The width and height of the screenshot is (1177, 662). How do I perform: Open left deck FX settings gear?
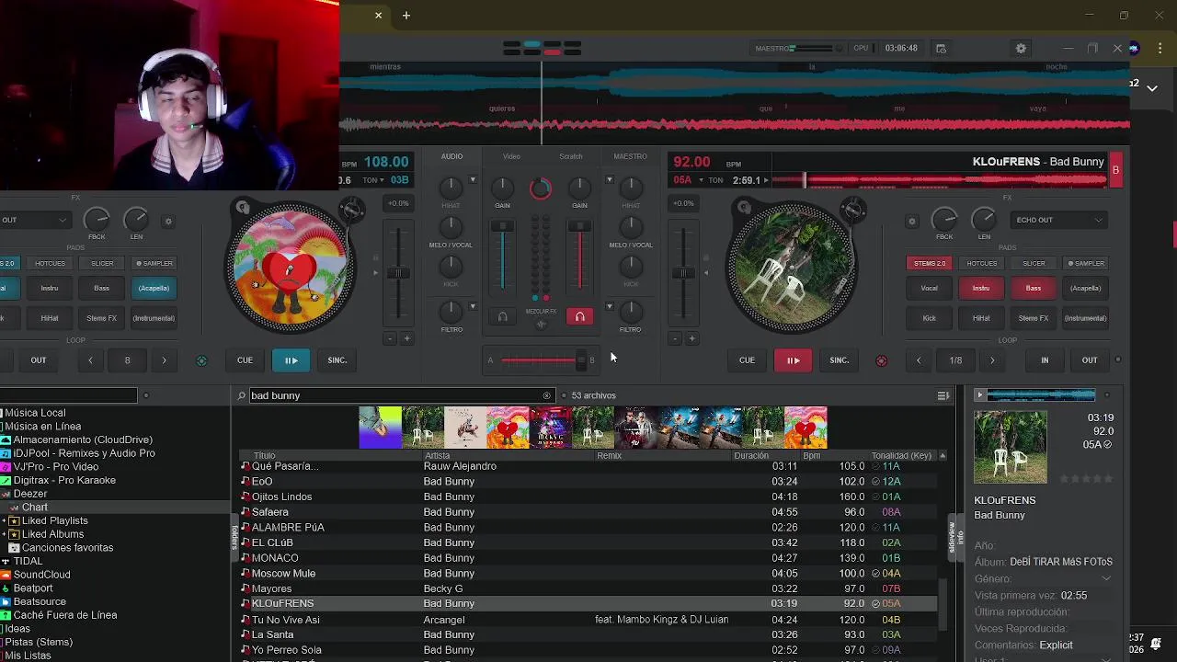point(167,221)
